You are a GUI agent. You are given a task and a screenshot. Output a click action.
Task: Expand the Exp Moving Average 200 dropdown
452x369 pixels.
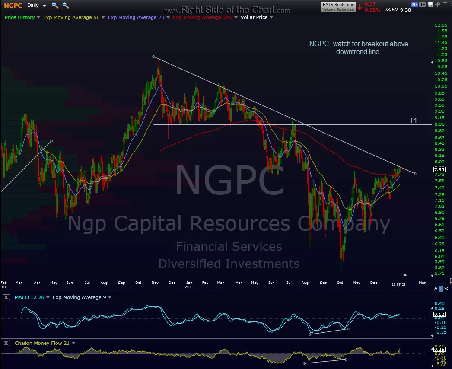[x=236, y=18]
